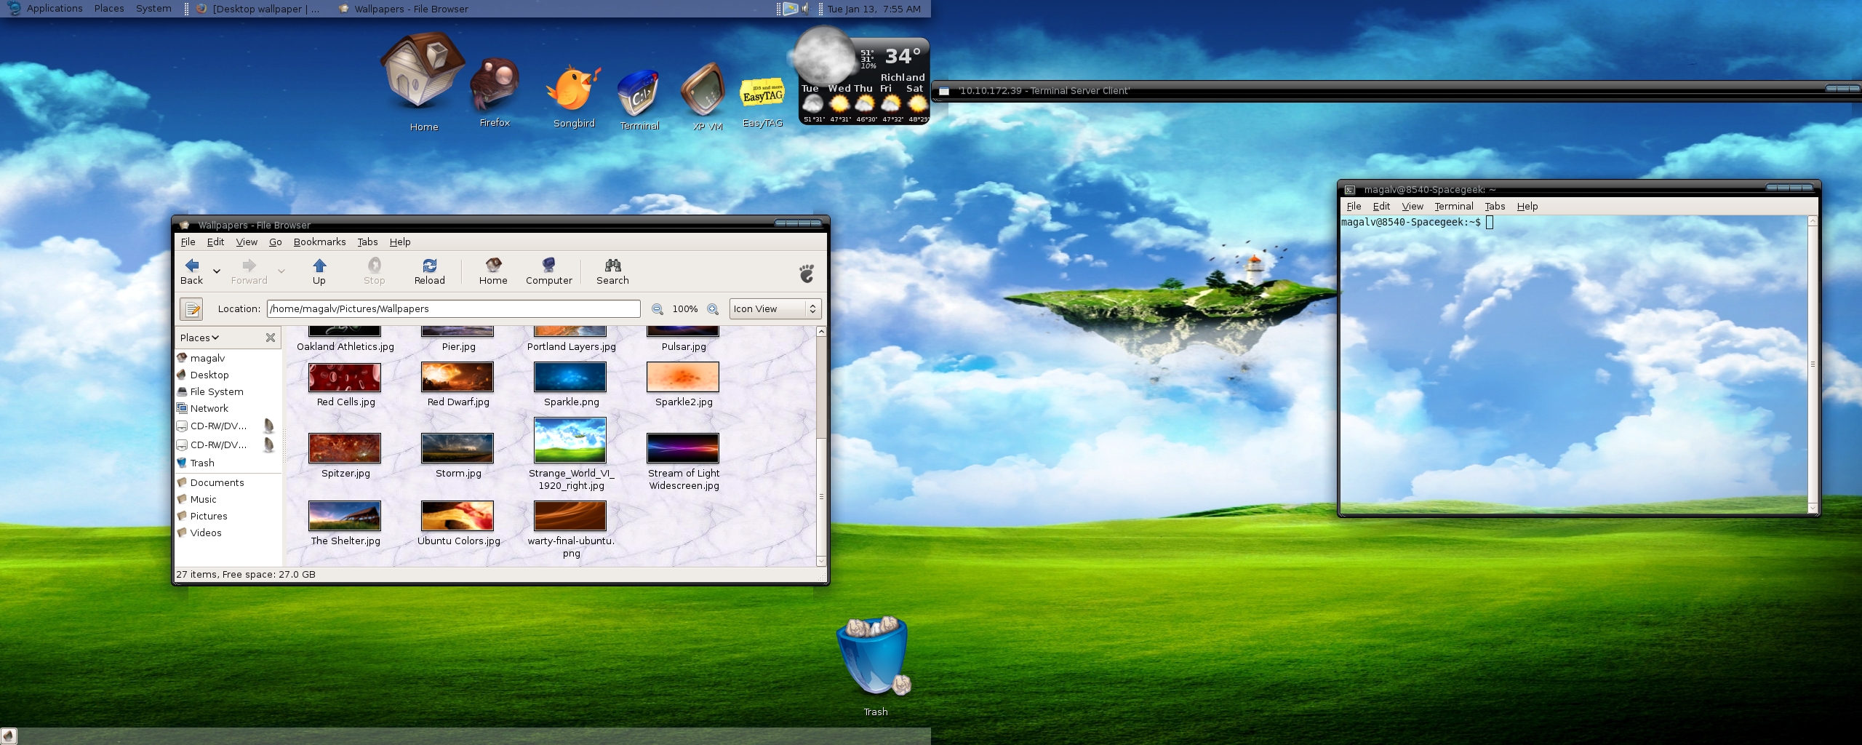The image size is (1862, 745).
Task: Zoom in file browser view
Action: [x=713, y=309]
